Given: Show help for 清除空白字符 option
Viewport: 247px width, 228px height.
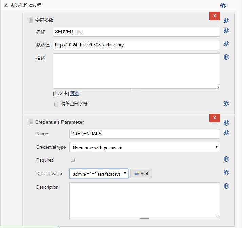Looking at the screenshot, I should tap(226, 103).
